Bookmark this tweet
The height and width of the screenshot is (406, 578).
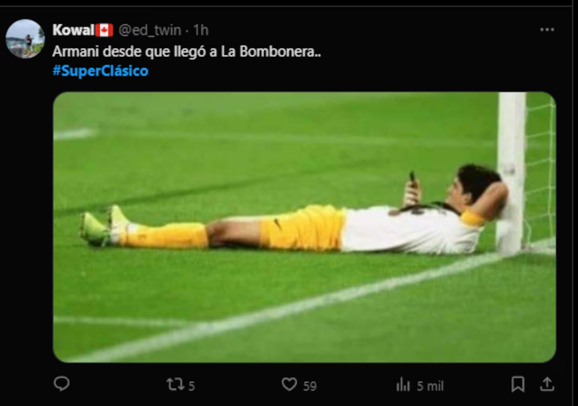517,385
